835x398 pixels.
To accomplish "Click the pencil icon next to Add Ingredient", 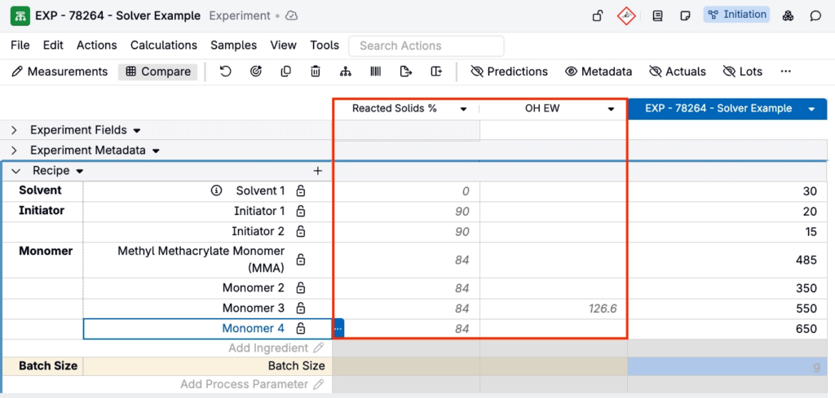I will (x=319, y=348).
